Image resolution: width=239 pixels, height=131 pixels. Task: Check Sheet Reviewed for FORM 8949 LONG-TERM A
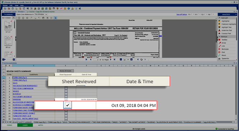click(x=66, y=110)
